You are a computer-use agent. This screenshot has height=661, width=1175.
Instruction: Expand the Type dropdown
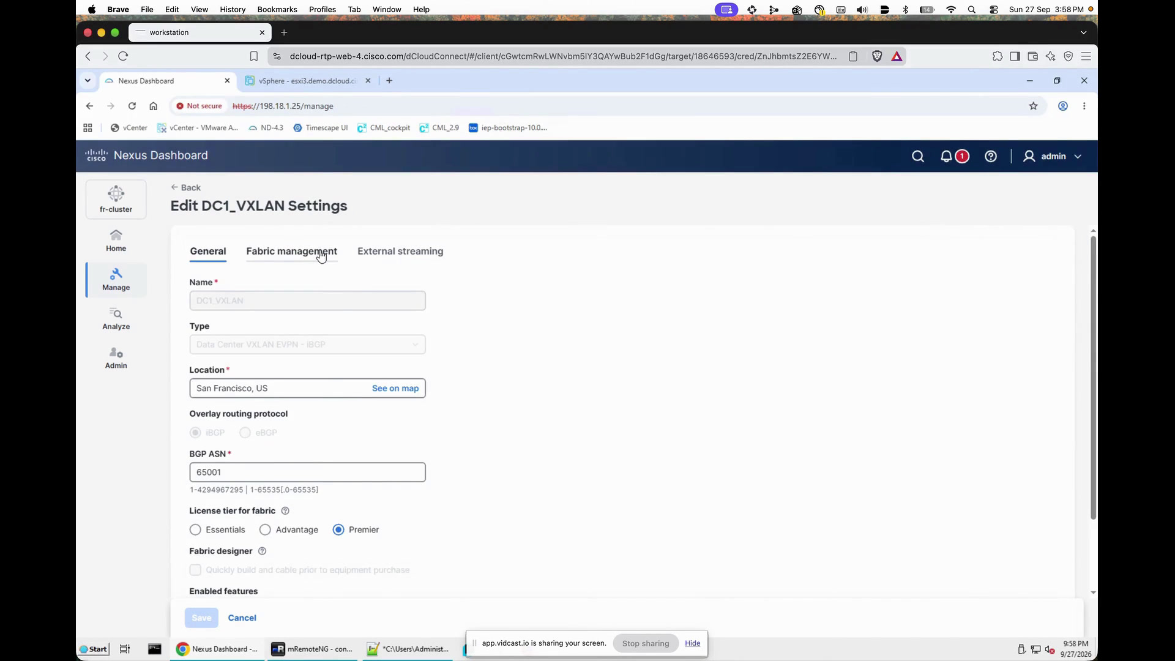307,345
